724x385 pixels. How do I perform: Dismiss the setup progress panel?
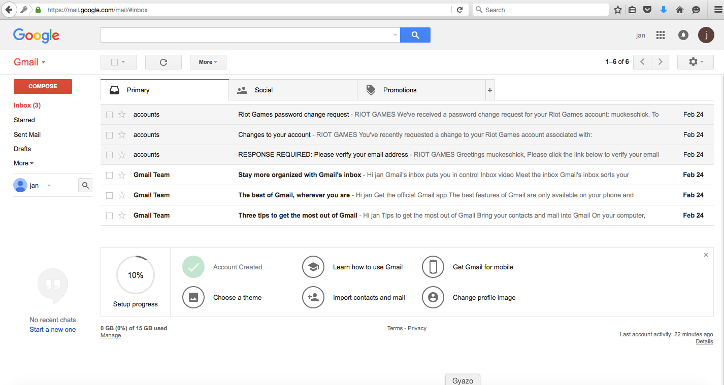tap(706, 255)
